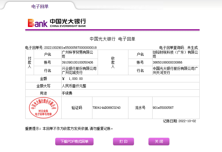This screenshot has width=222, height=152.
Task: Click the amount in words 人民币壹仟元整
Action: click(74, 86)
